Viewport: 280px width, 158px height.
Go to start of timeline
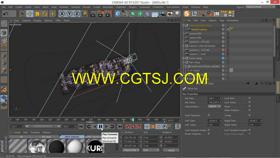tap(81, 127)
